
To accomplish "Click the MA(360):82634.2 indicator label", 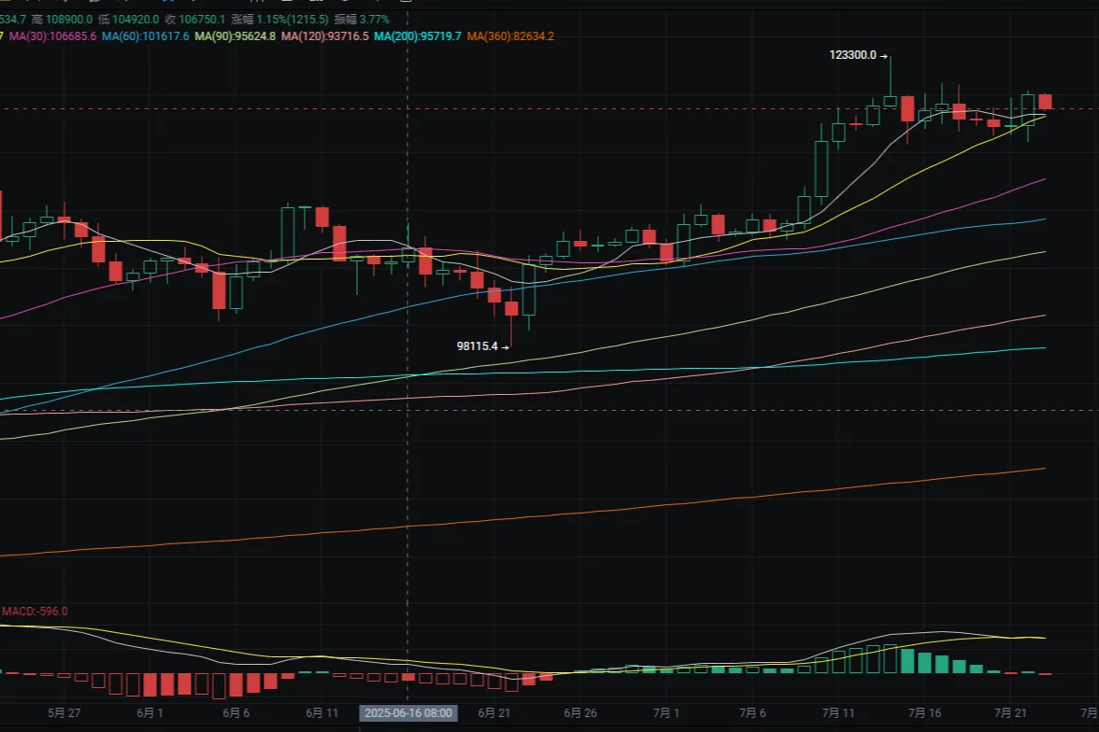I will click(511, 35).
